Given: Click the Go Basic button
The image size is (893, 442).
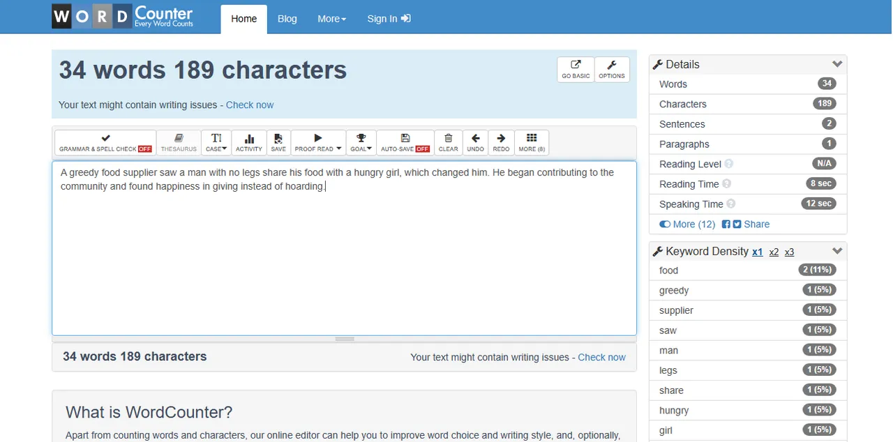Looking at the screenshot, I should point(576,70).
